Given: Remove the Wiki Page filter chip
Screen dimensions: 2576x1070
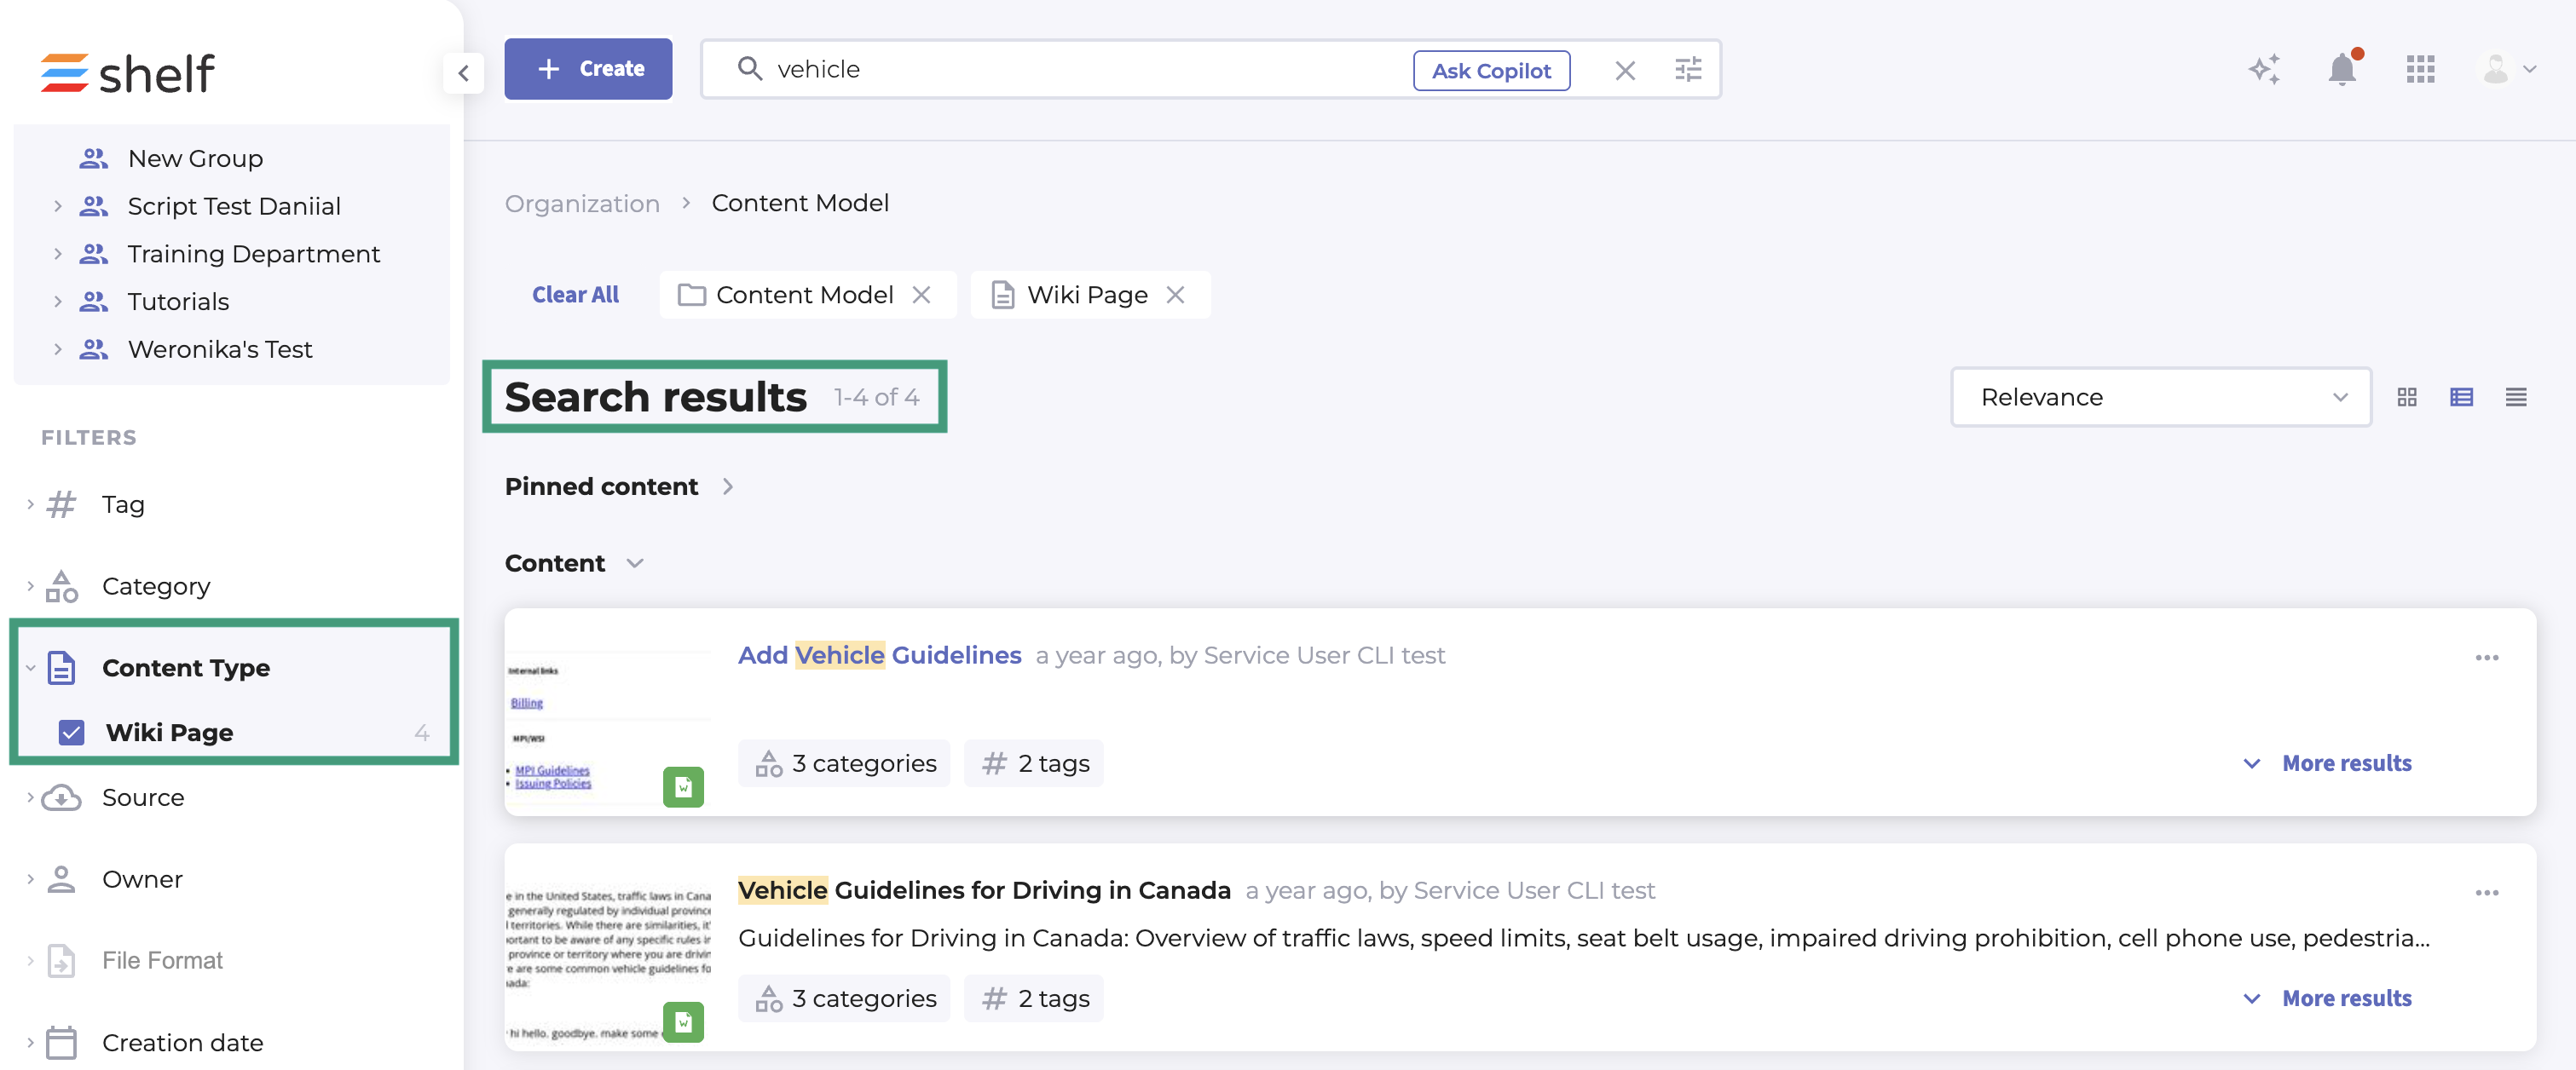Looking at the screenshot, I should (1175, 295).
